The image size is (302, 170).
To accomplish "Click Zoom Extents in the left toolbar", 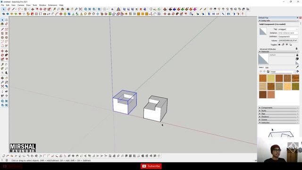I will (2, 86).
